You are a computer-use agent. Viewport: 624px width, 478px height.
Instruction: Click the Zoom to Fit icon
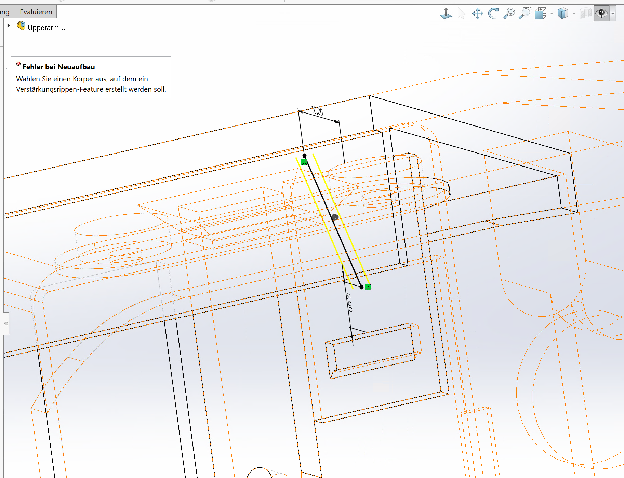coord(509,13)
